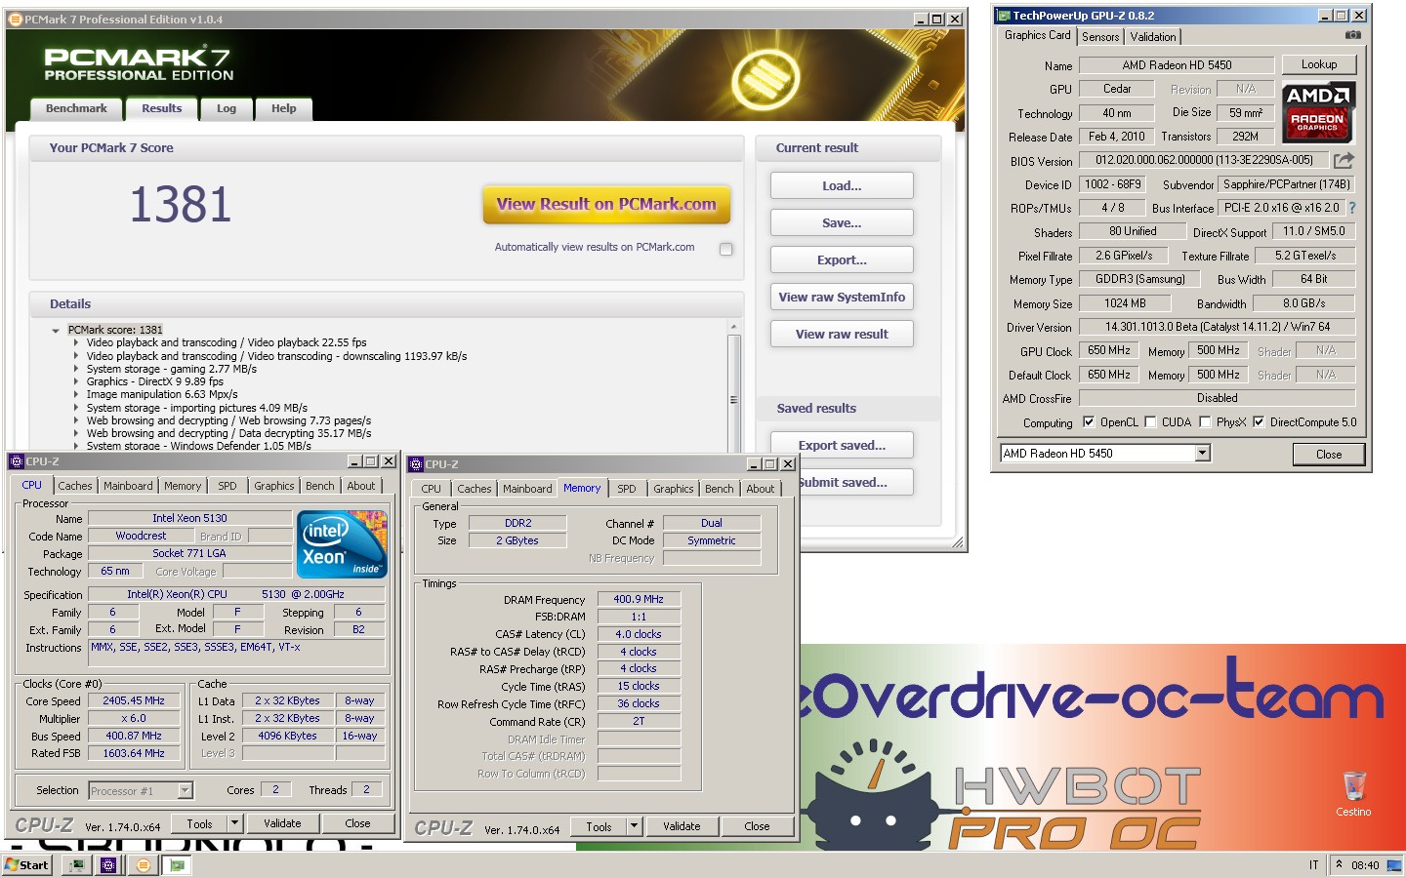Viewport: 1406px width, 878px height.
Task: Expand Web browsing 7.73 pages/s row
Action: 76,420
